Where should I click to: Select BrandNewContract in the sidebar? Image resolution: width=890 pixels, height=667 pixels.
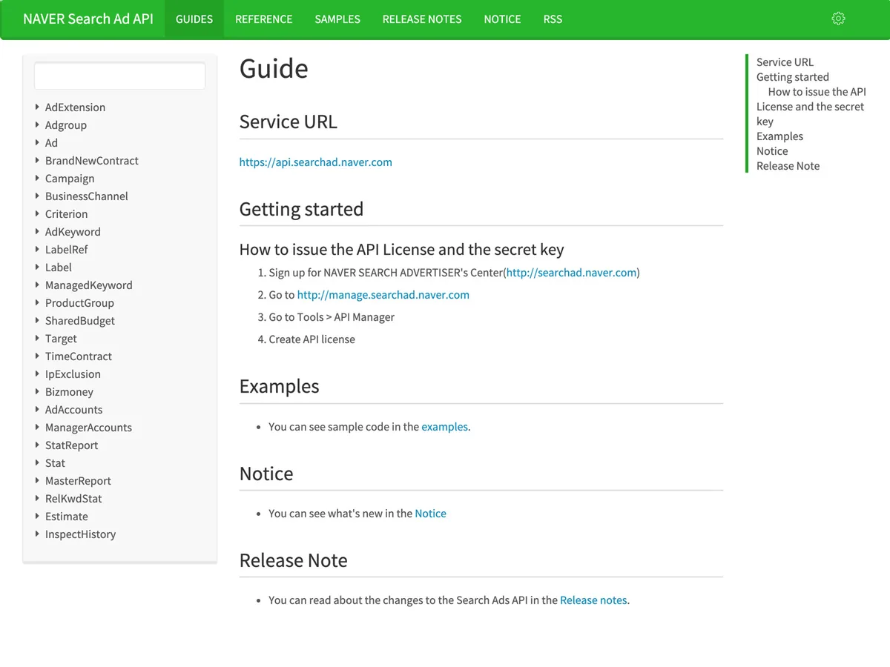click(x=92, y=161)
